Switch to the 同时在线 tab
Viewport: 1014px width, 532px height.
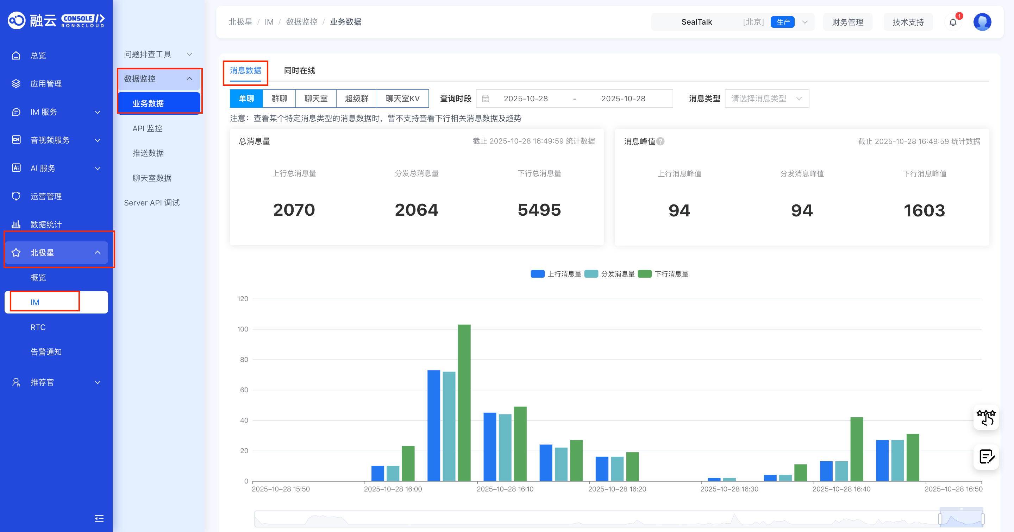(x=299, y=70)
